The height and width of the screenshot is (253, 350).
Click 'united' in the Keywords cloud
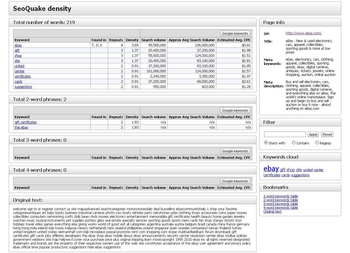coord(308,170)
